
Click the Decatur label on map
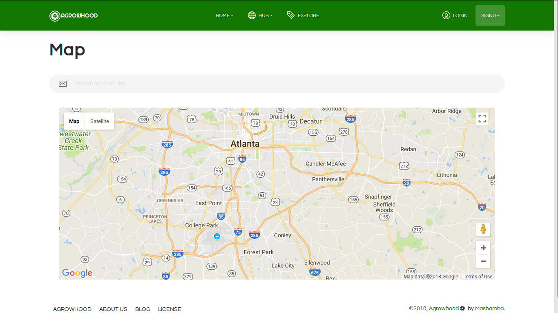310,121
